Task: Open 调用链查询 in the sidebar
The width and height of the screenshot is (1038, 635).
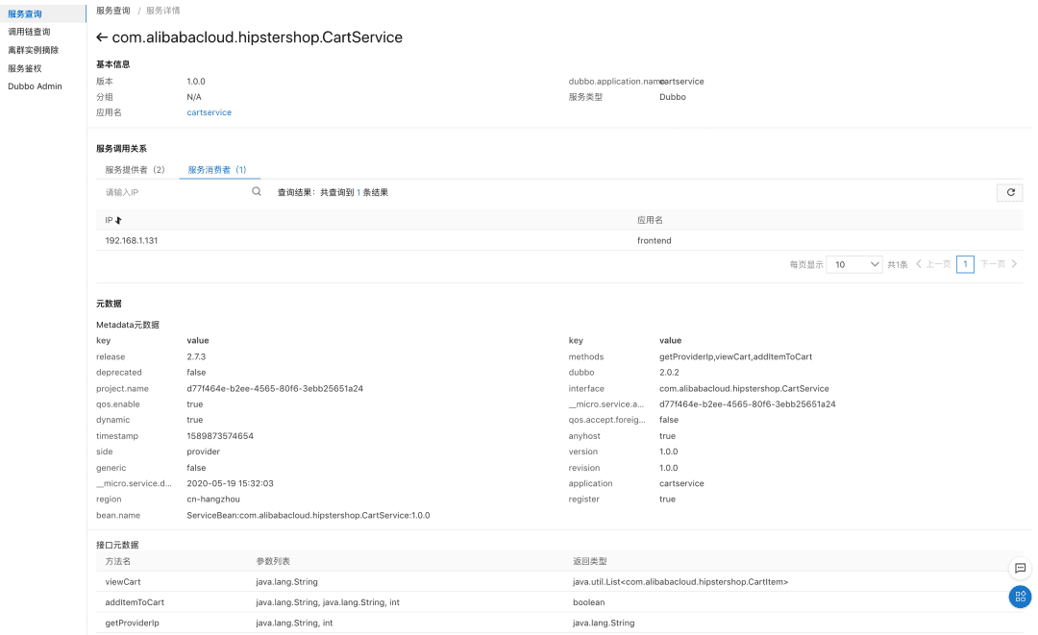Action: point(29,32)
